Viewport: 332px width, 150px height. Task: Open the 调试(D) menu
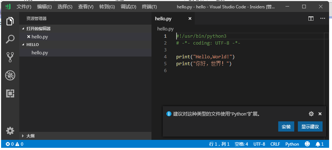pyautogui.click(x=128, y=7)
